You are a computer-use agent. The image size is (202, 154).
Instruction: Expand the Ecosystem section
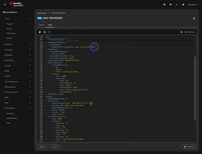tap(18, 50)
